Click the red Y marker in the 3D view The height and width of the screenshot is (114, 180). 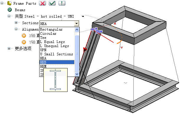click(x=122, y=47)
